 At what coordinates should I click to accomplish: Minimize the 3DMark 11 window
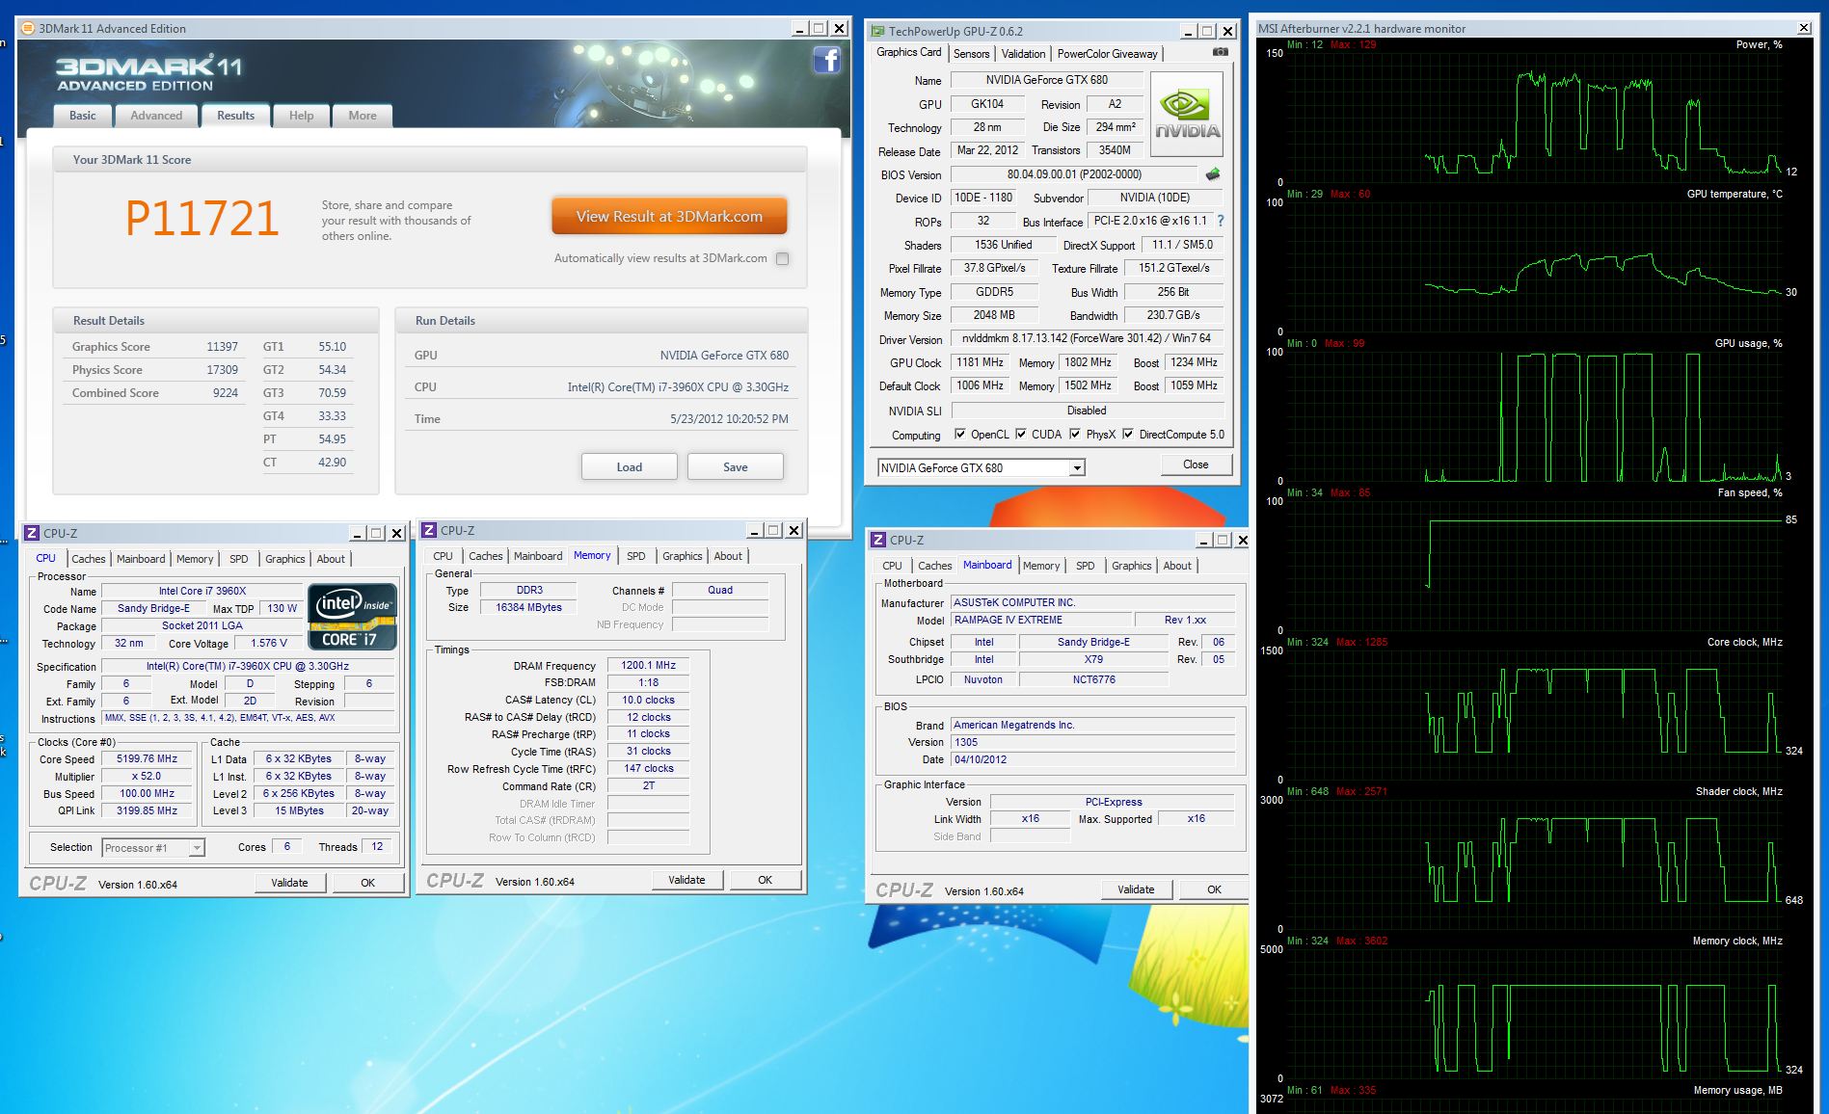pyautogui.click(x=800, y=29)
